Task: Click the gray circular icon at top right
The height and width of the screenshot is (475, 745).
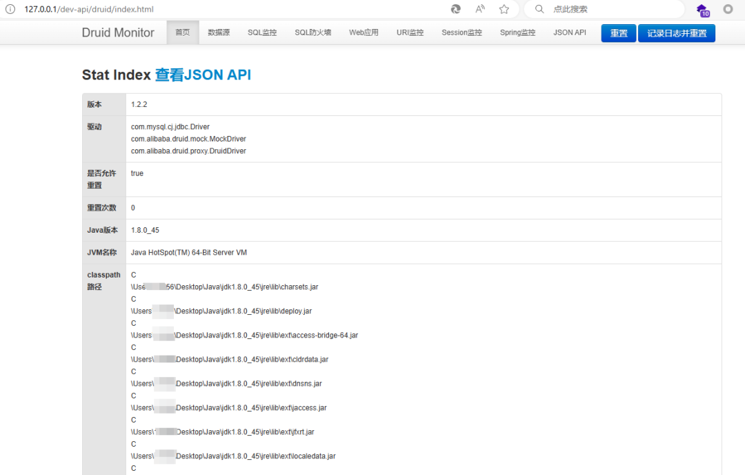Action: coord(728,9)
